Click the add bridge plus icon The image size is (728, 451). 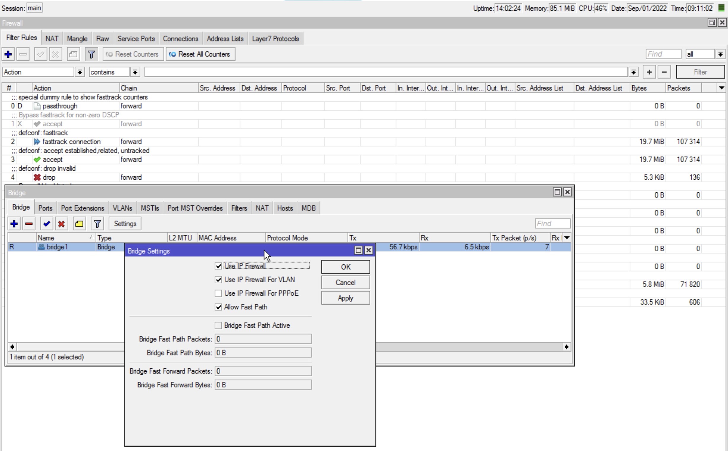click(14, 224)
